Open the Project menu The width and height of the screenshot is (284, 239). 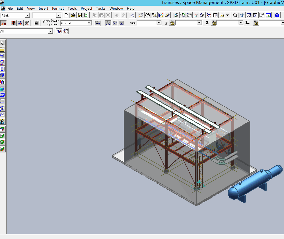point(87,9)
